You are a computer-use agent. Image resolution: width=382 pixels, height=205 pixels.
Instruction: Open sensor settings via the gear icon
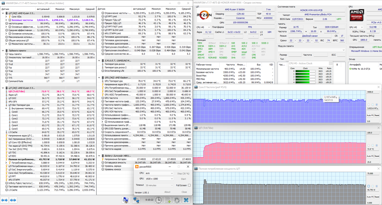pyautogui.click(x=177, y=200)
